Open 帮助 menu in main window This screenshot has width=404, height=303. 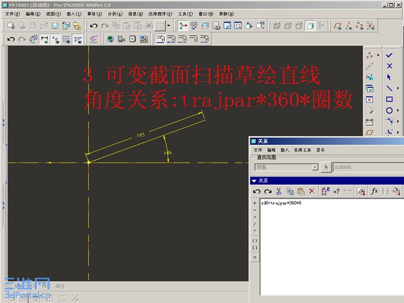[226, 14]
